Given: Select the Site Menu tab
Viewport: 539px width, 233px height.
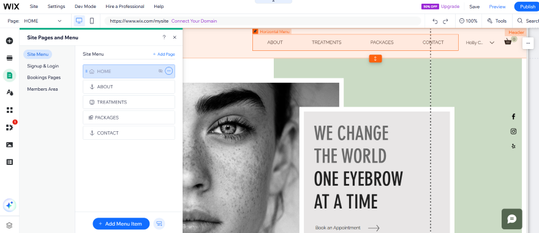Looking at the screenshot, I should [37, 55].
